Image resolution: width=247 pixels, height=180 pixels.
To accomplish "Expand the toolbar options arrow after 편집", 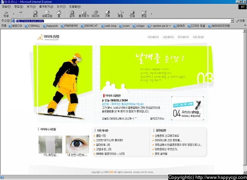I will click(151, 14).
